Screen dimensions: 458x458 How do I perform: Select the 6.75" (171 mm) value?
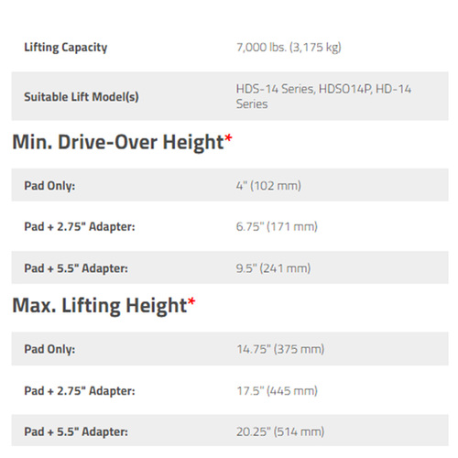tap(277, 226)
